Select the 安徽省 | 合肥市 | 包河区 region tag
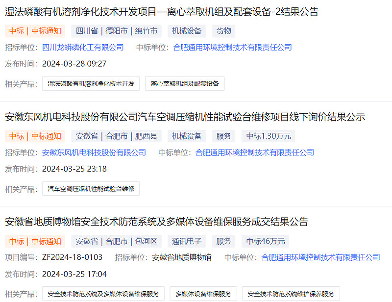The width and height of the screenshot is (392, 302). tap(116, 241)
